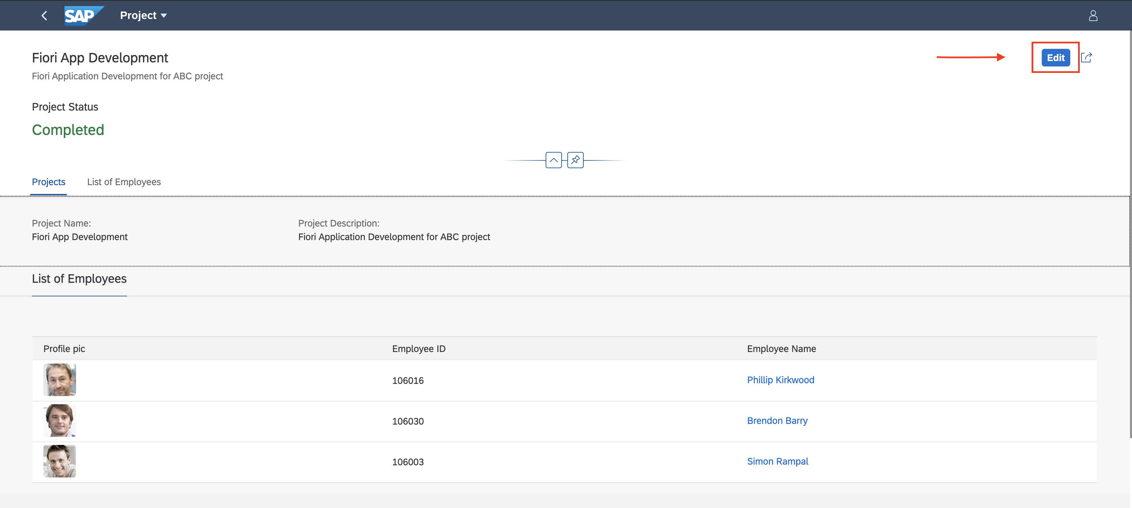
Task: Switch to the Projects tab
Action: click(48, 182)
